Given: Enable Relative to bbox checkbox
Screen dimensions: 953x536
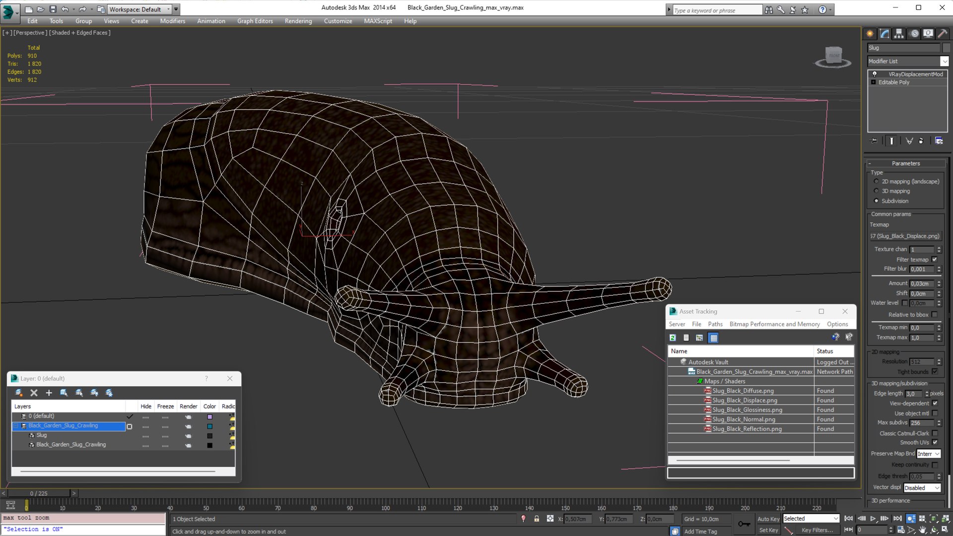Looking at the screenshot, I should (935, 315).
